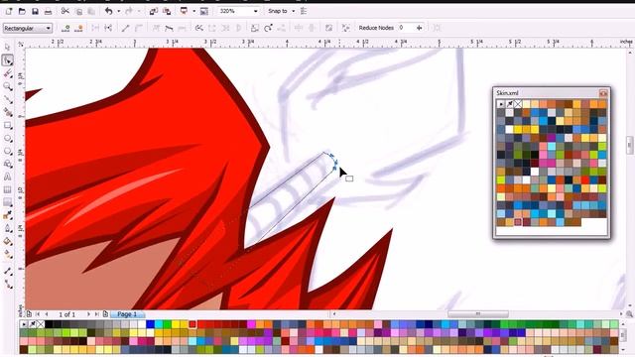This screenshot has height=357, width=635.
Task: Pick the eyedropper in the Skin.xml palette
Action: 509,104
